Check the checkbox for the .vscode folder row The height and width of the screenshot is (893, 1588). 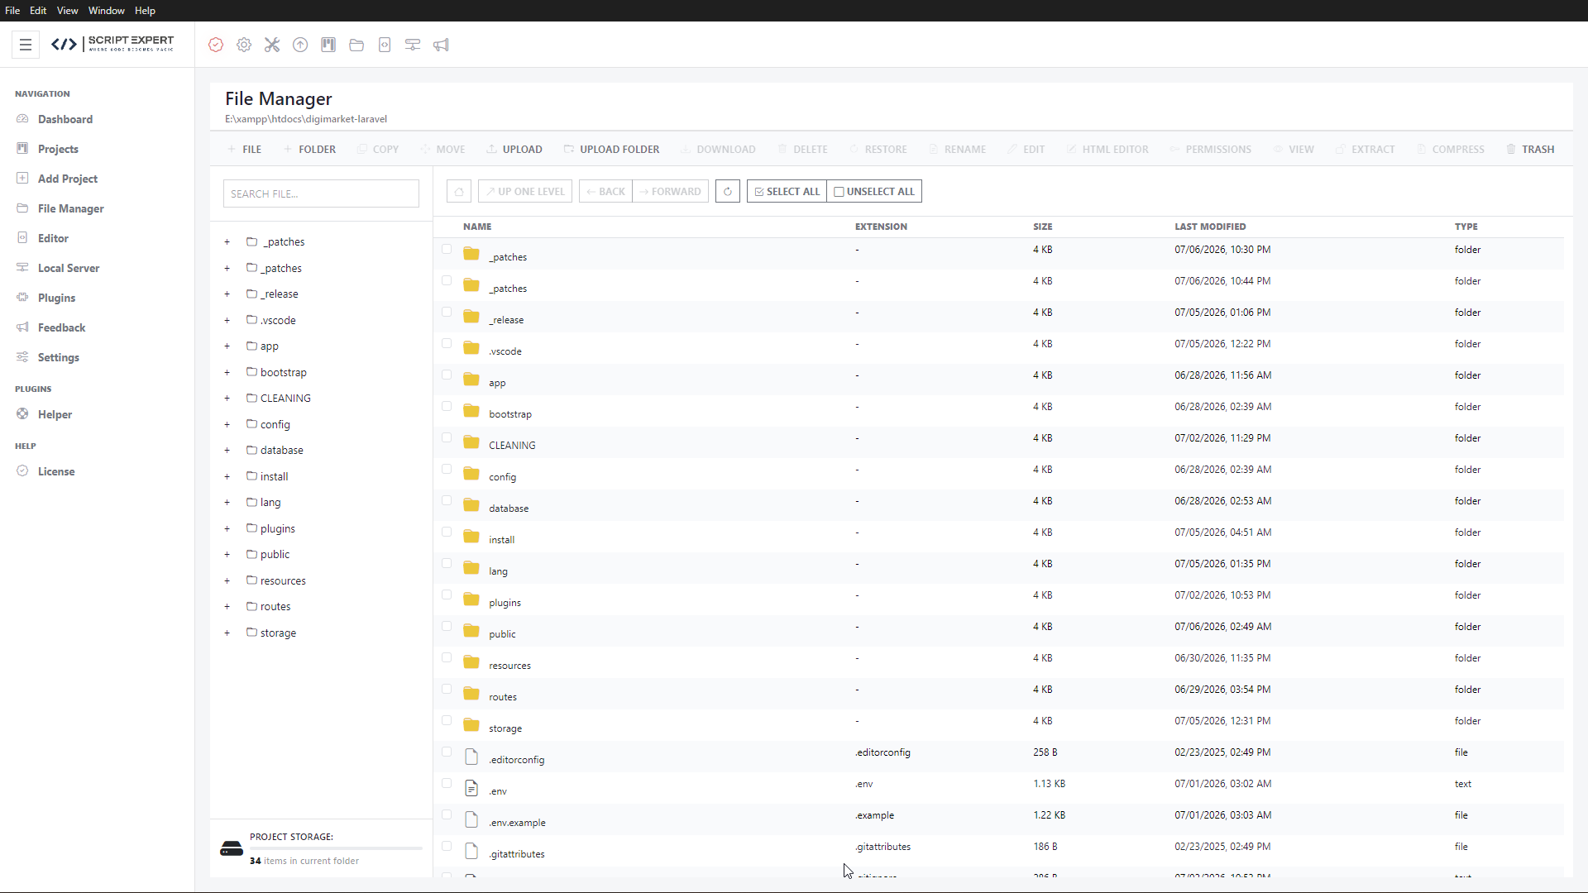pyautogui.click(x=447, y=343)
